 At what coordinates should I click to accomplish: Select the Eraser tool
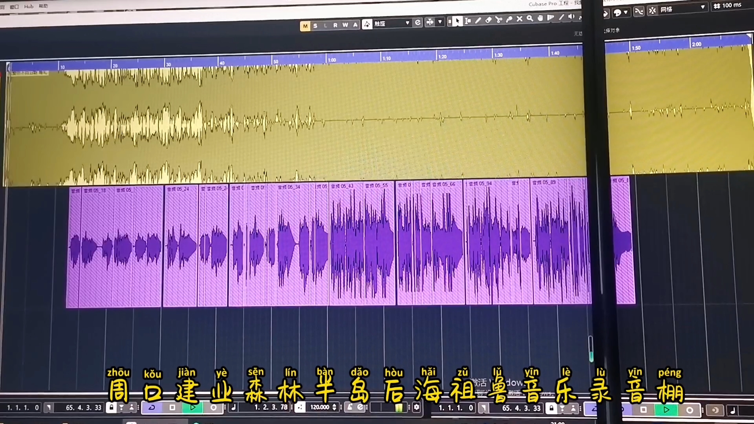pos(489,20)
